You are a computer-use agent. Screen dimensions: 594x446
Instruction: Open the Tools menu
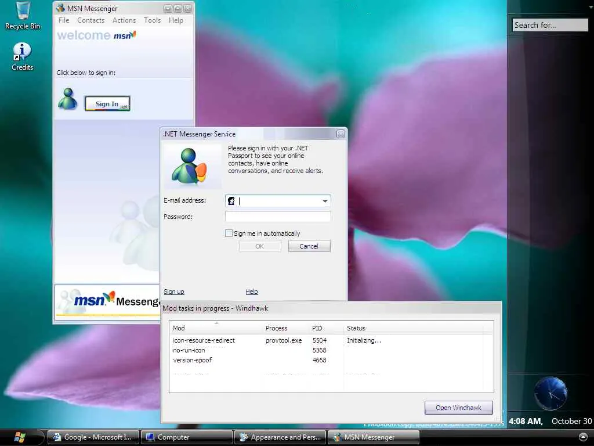[x=153, y=20]
